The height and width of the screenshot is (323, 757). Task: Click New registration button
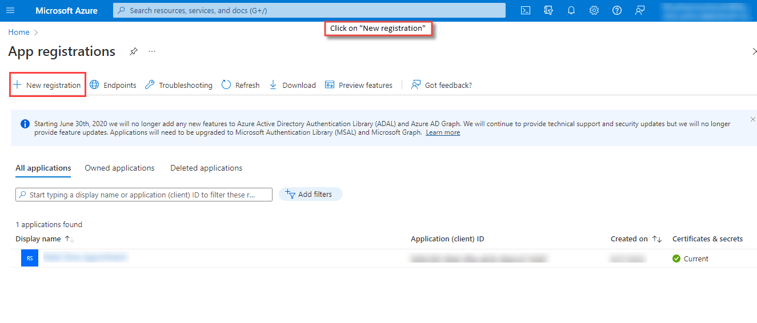tap(47, 85)
